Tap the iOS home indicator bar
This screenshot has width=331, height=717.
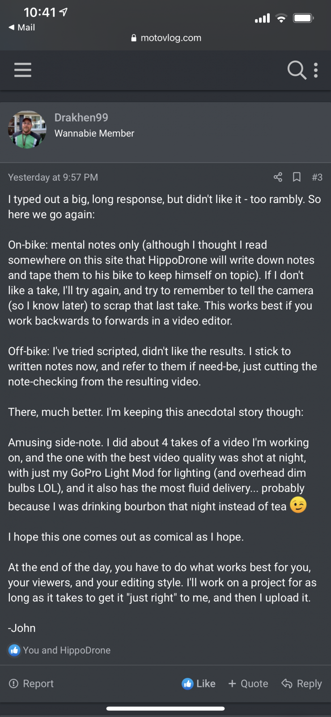coord(165,708)
